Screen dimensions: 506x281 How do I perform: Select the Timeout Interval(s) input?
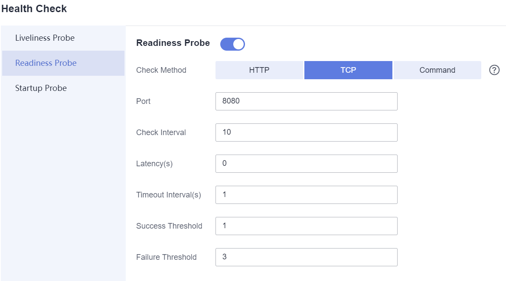pyautogui.click(x=306, y=195)
